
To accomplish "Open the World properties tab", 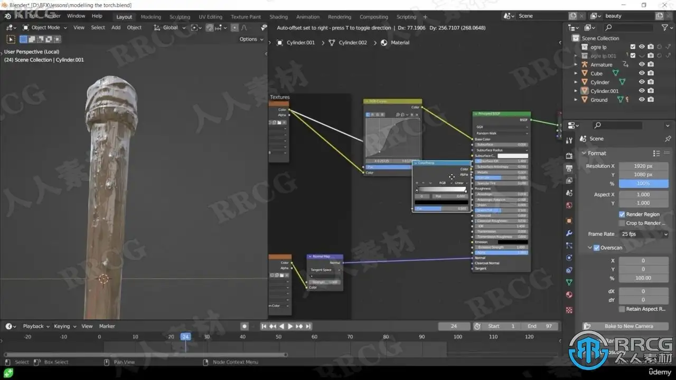I will point(569,206).
